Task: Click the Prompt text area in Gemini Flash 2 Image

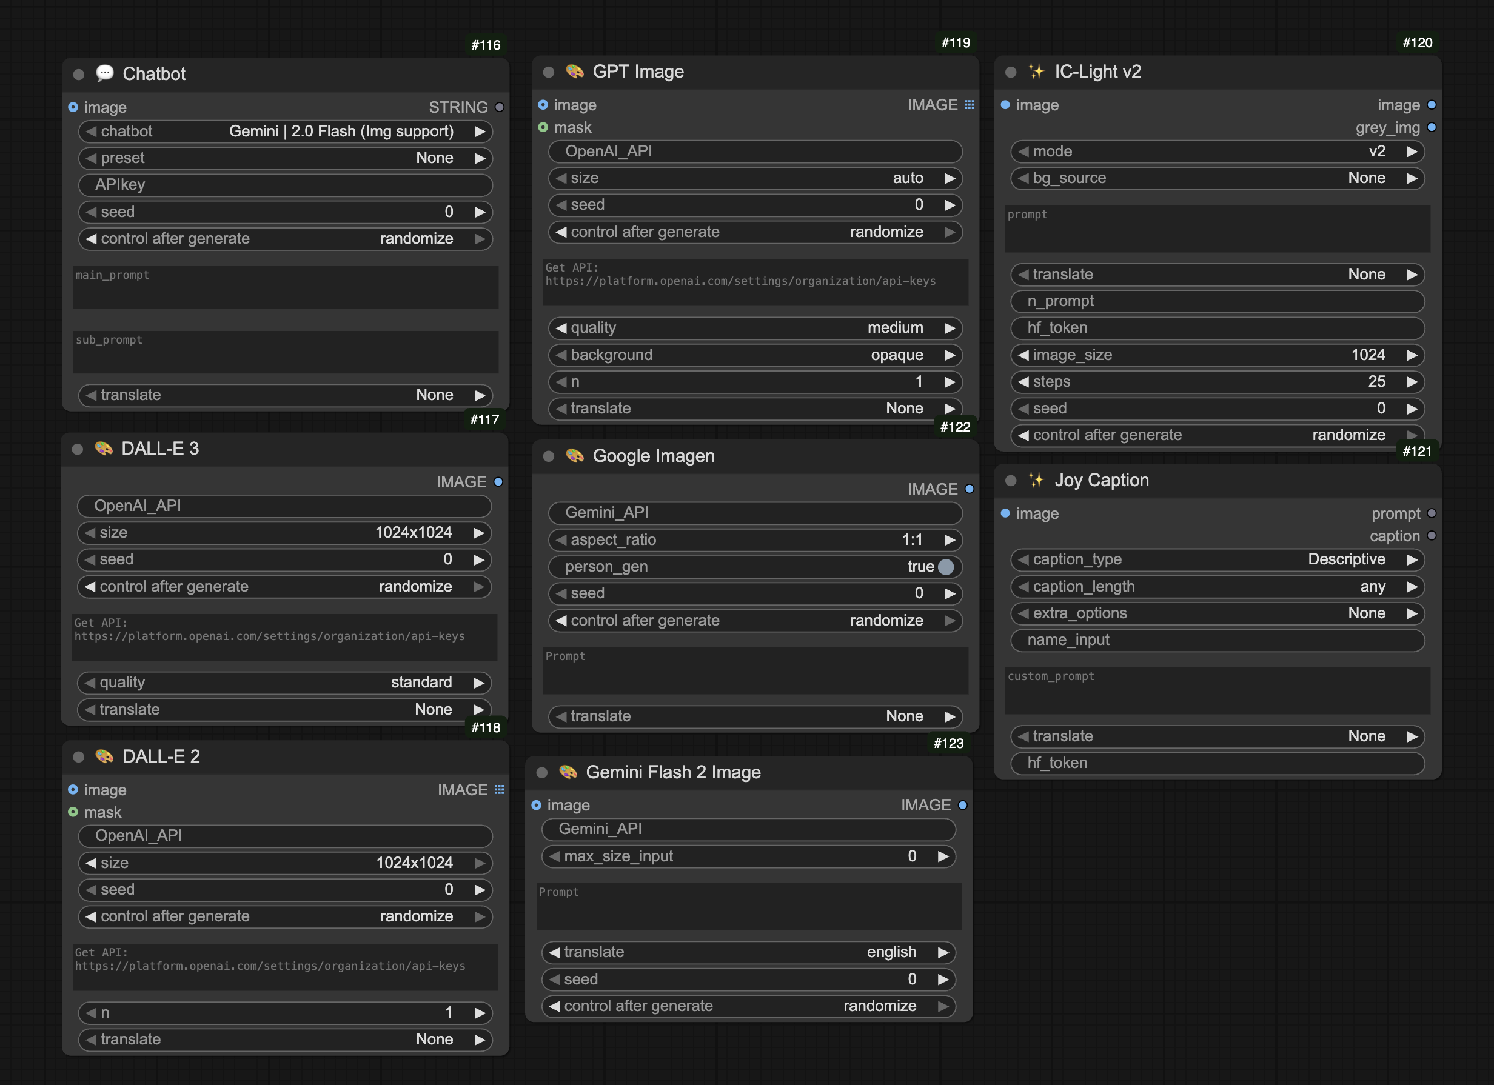Action: (x=748, y=907)
